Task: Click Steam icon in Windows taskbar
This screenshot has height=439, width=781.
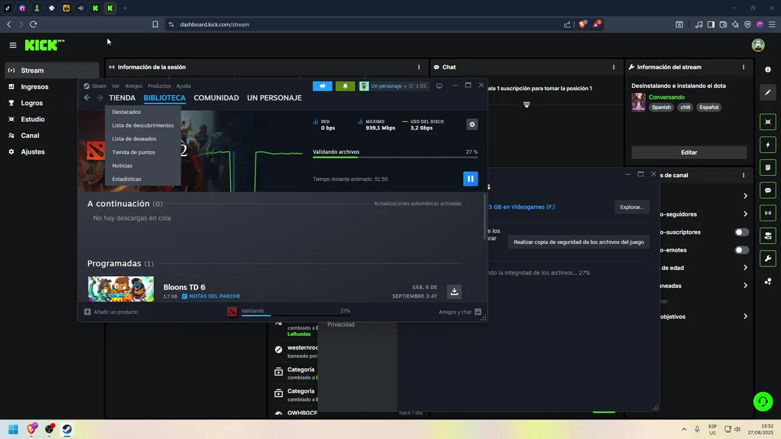Action: [x=67, y=429]
